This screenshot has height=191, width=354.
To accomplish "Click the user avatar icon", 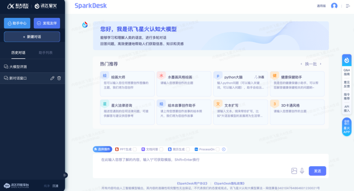I will point(334,6).
